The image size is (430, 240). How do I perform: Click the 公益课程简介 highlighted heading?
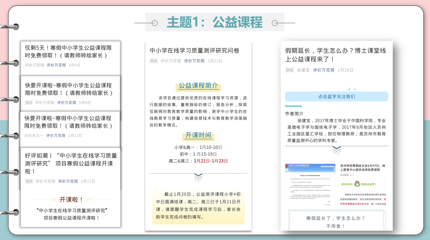(198, 86)
